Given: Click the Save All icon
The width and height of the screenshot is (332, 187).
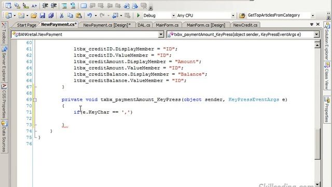Looking at the screenshot, I should pyautogui.click(x=51, y=16).
